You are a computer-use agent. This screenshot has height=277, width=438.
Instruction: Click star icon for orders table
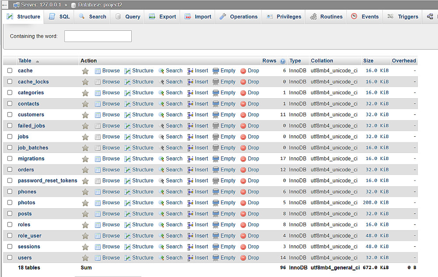pyautogui.click(x=85, y=170)
